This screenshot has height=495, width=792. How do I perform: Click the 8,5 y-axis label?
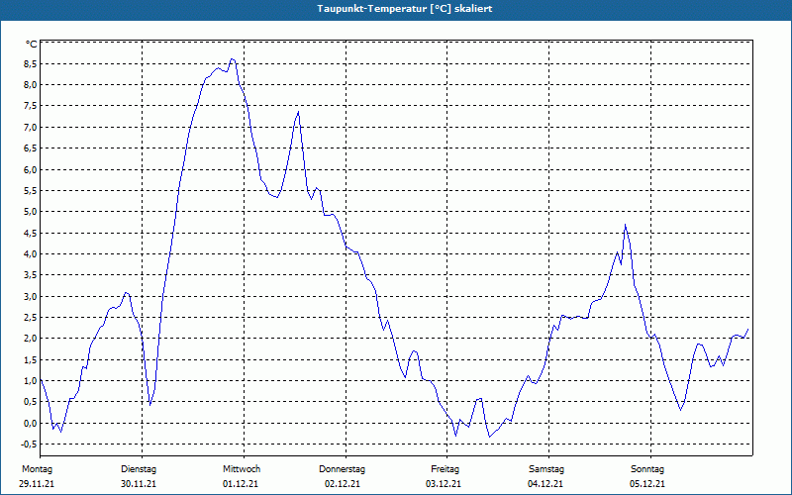point(30,63)
